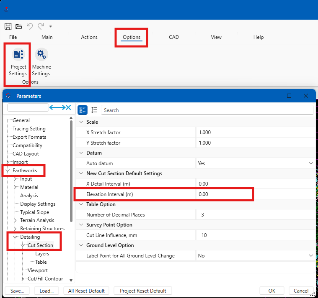This screenshot has width=318, height=298.
Task: Click the Save... button
Action: (17, 291)
